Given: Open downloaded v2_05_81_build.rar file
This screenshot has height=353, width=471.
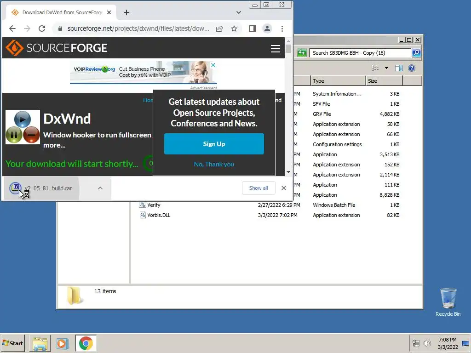Looking at the screenshot, I should (x=41, y=188).
